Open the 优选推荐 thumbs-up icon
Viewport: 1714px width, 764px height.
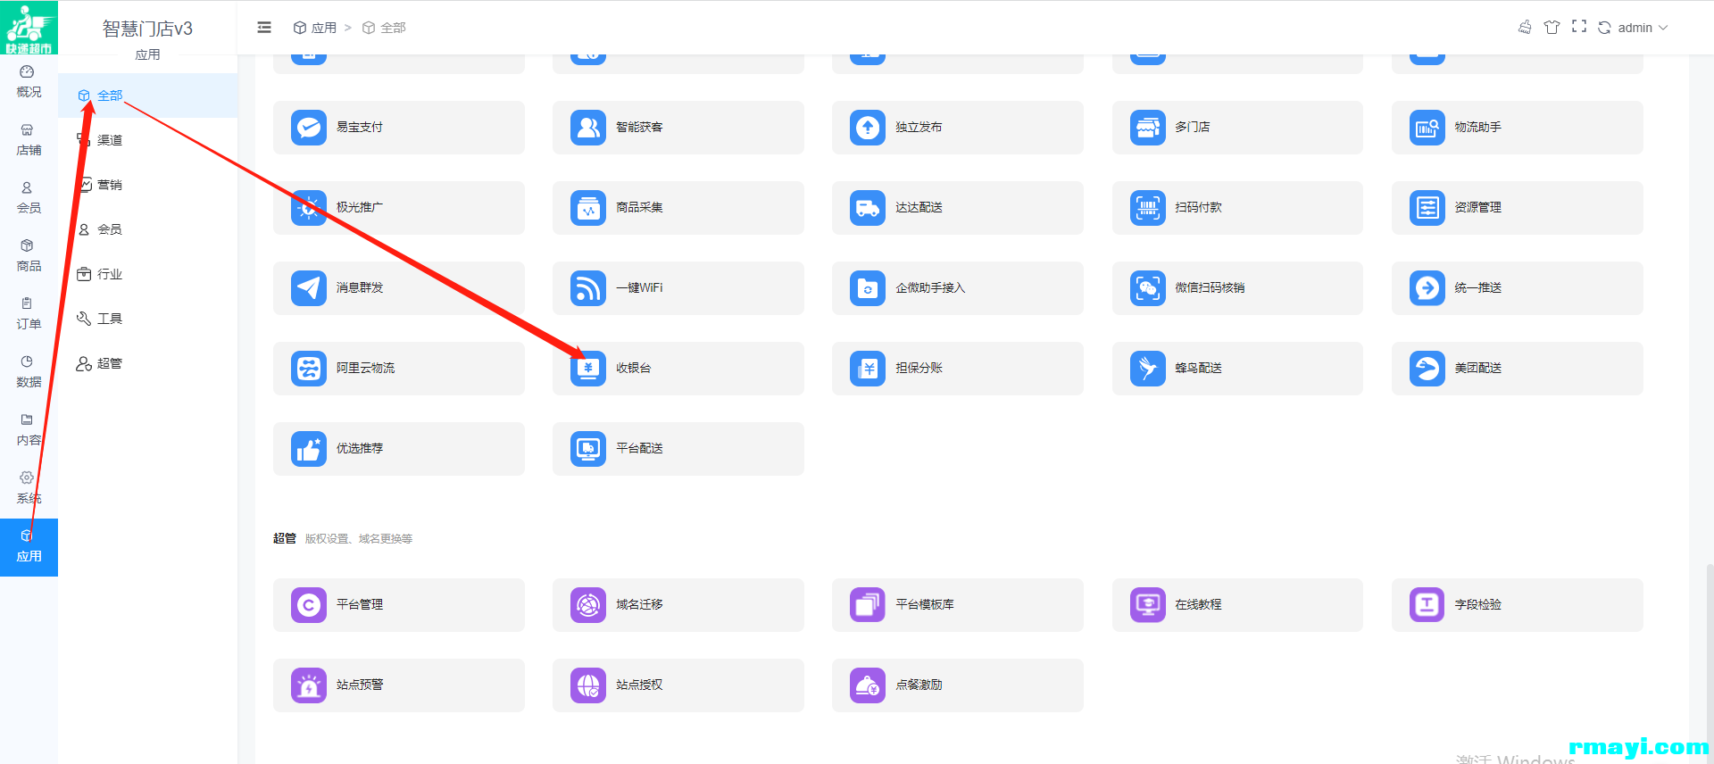click(x=309, y=449)
